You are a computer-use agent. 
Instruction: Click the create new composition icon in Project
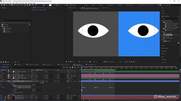tap(6, 62)
